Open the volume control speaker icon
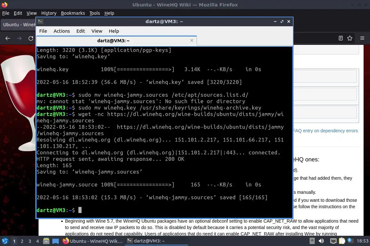 click(321, 241)
